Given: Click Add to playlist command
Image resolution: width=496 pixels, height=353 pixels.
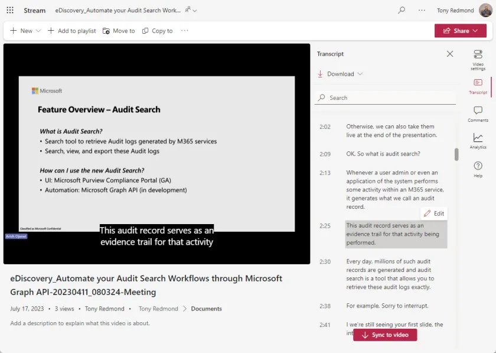Looking at the screenshot, I should coord(71,31).
